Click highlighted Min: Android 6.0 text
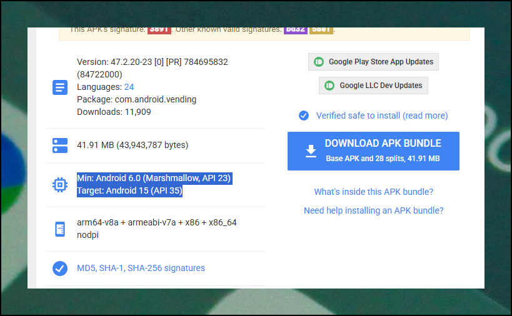Screen dimensions: 512x316 click(x=154, y=179)
